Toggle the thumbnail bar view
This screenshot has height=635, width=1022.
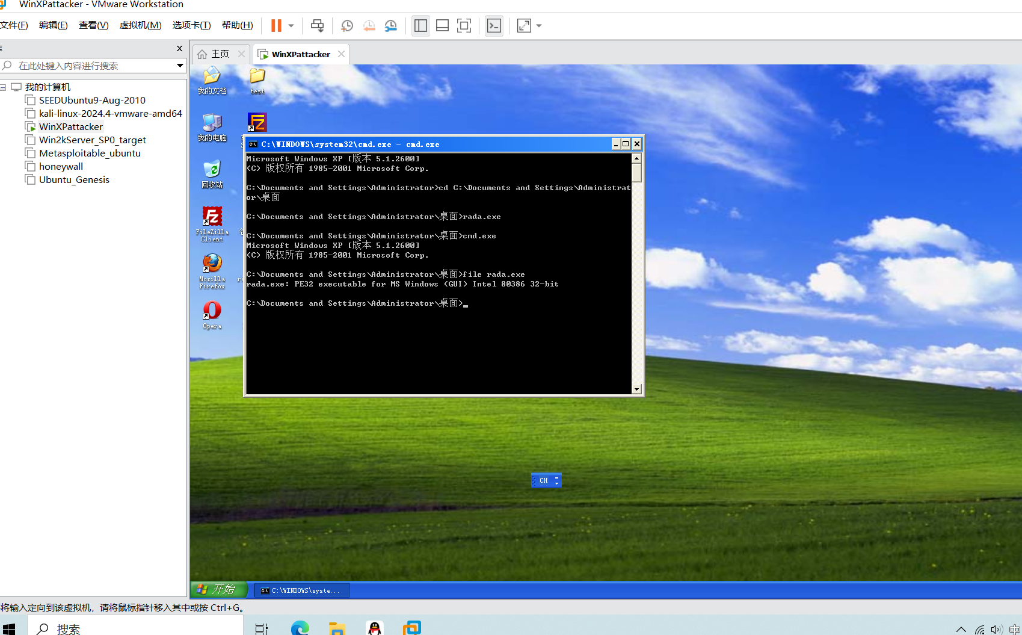point(442,25)
